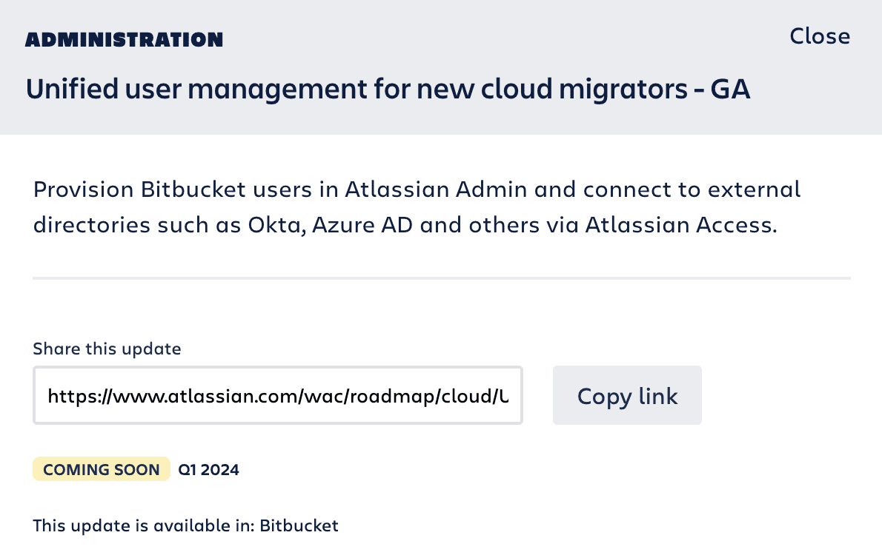Click the Copy link button
The height and width of the screenshot is (558, 882).
pos(627,396)
